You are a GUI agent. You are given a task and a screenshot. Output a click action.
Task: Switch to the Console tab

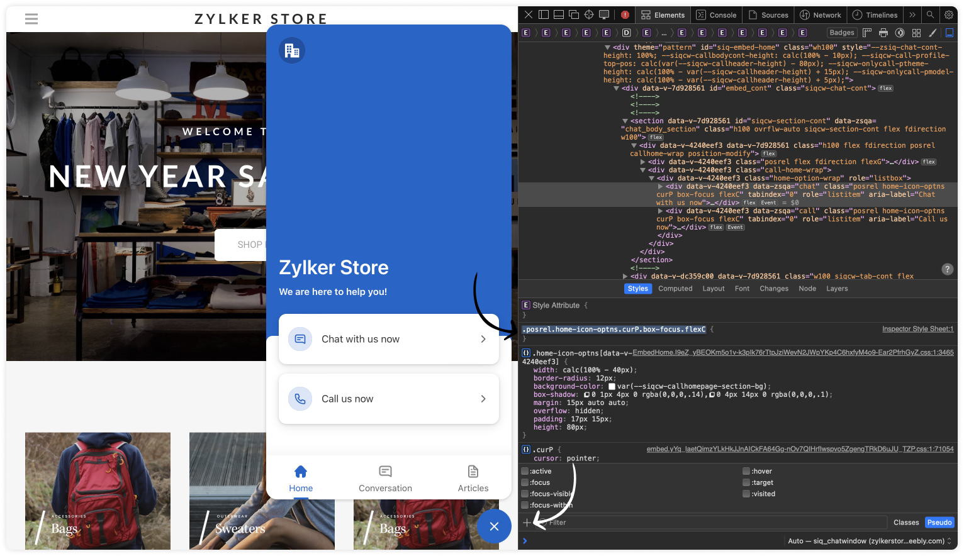(716, 15)
